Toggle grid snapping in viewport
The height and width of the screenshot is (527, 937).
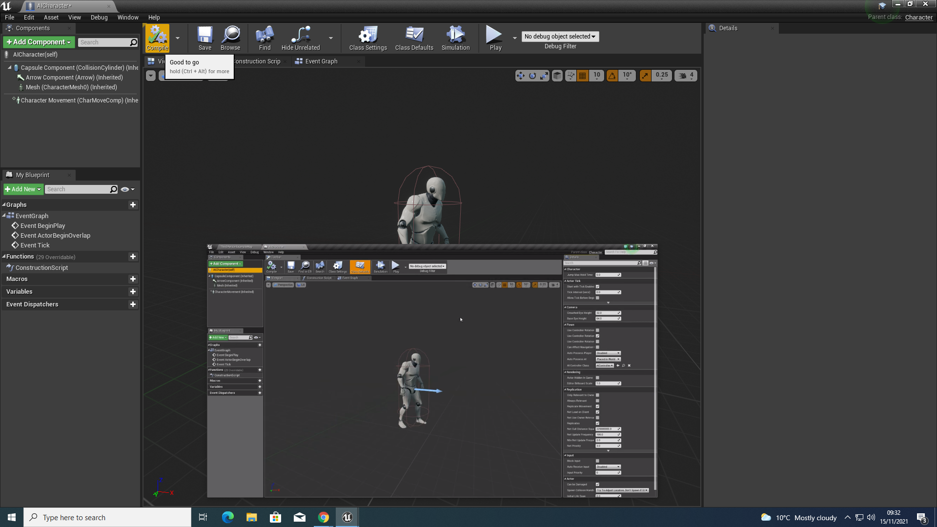click(x=582, y=76)
